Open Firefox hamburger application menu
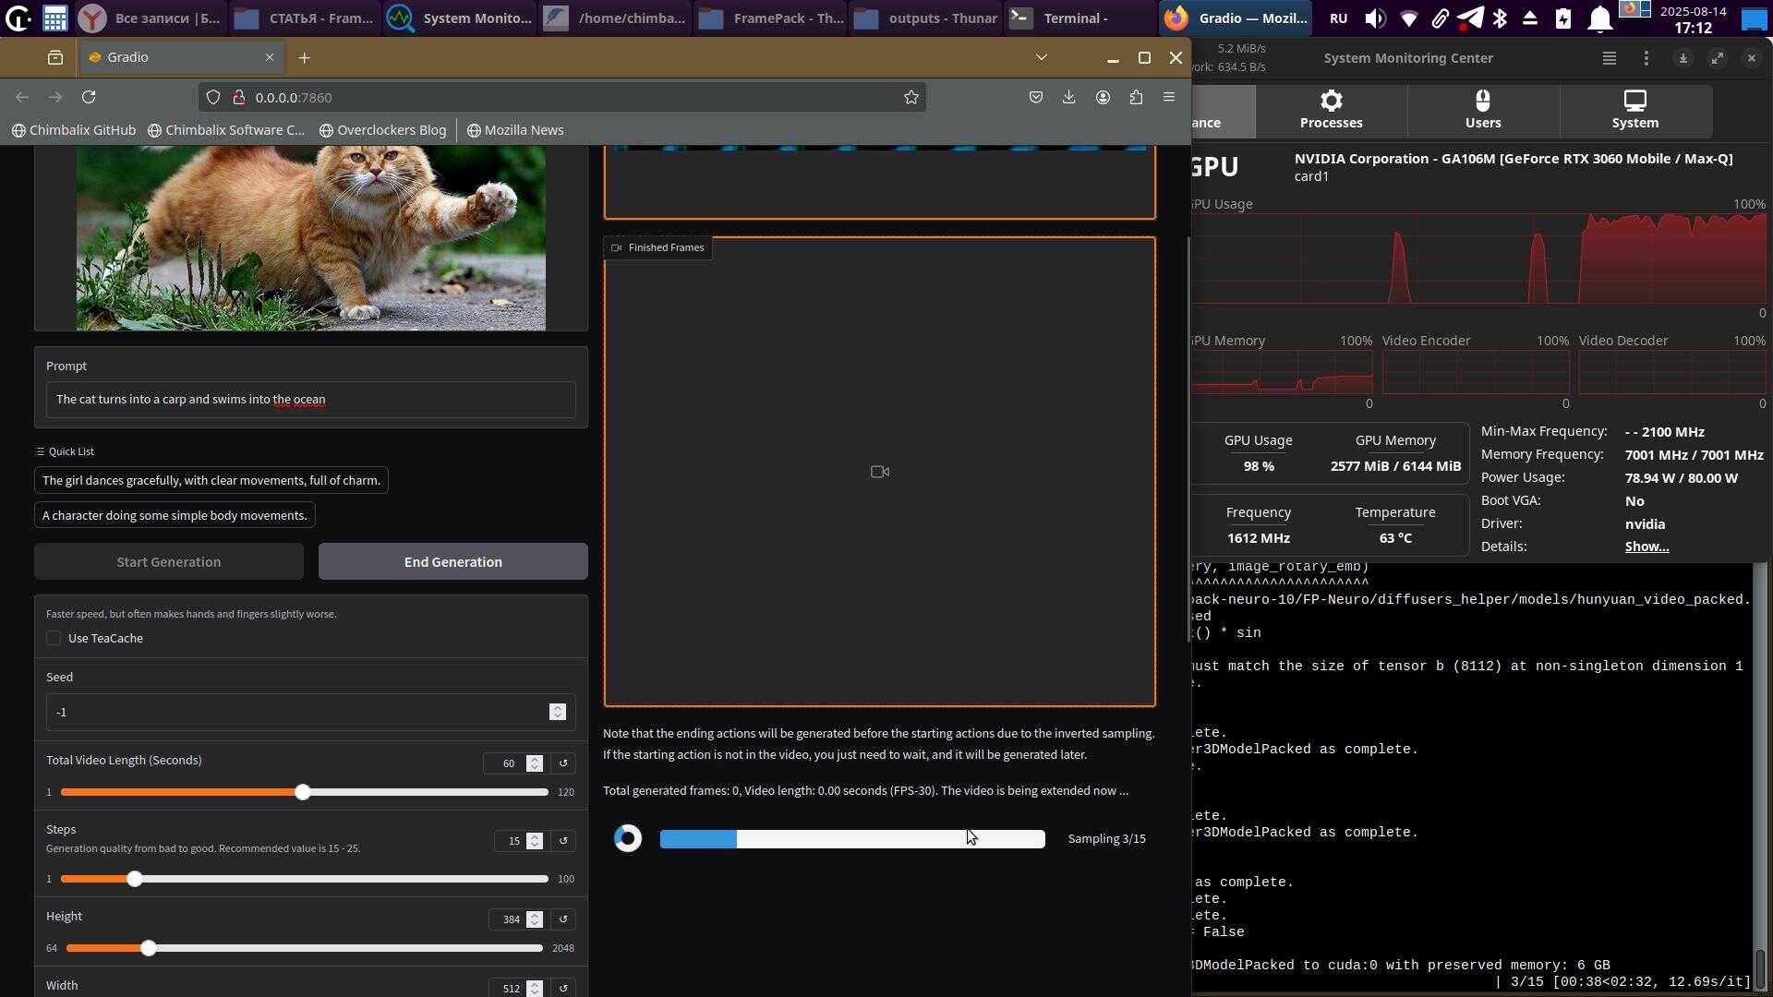 click(1169, 97)
